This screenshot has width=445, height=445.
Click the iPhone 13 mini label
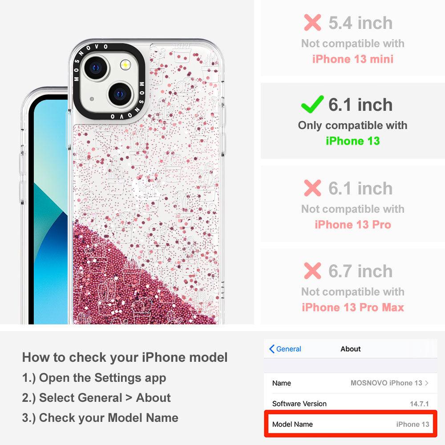pos(352,59)
